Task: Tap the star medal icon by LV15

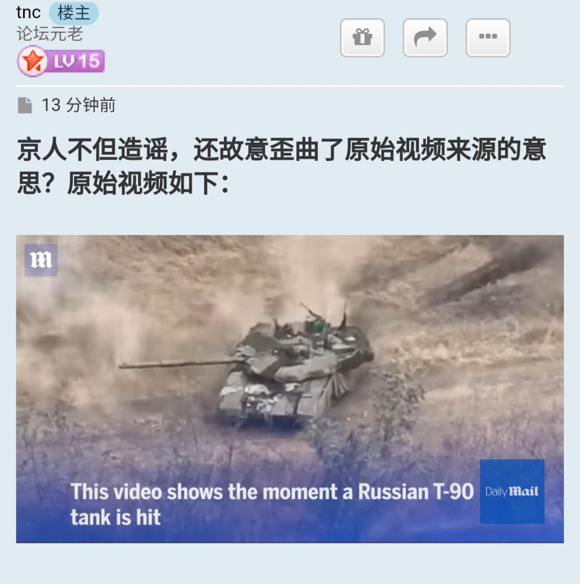Action: 32,61
